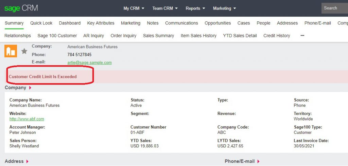The image size is (348, 166).
Task: Expand the Company section arrow
Action: 30,88
